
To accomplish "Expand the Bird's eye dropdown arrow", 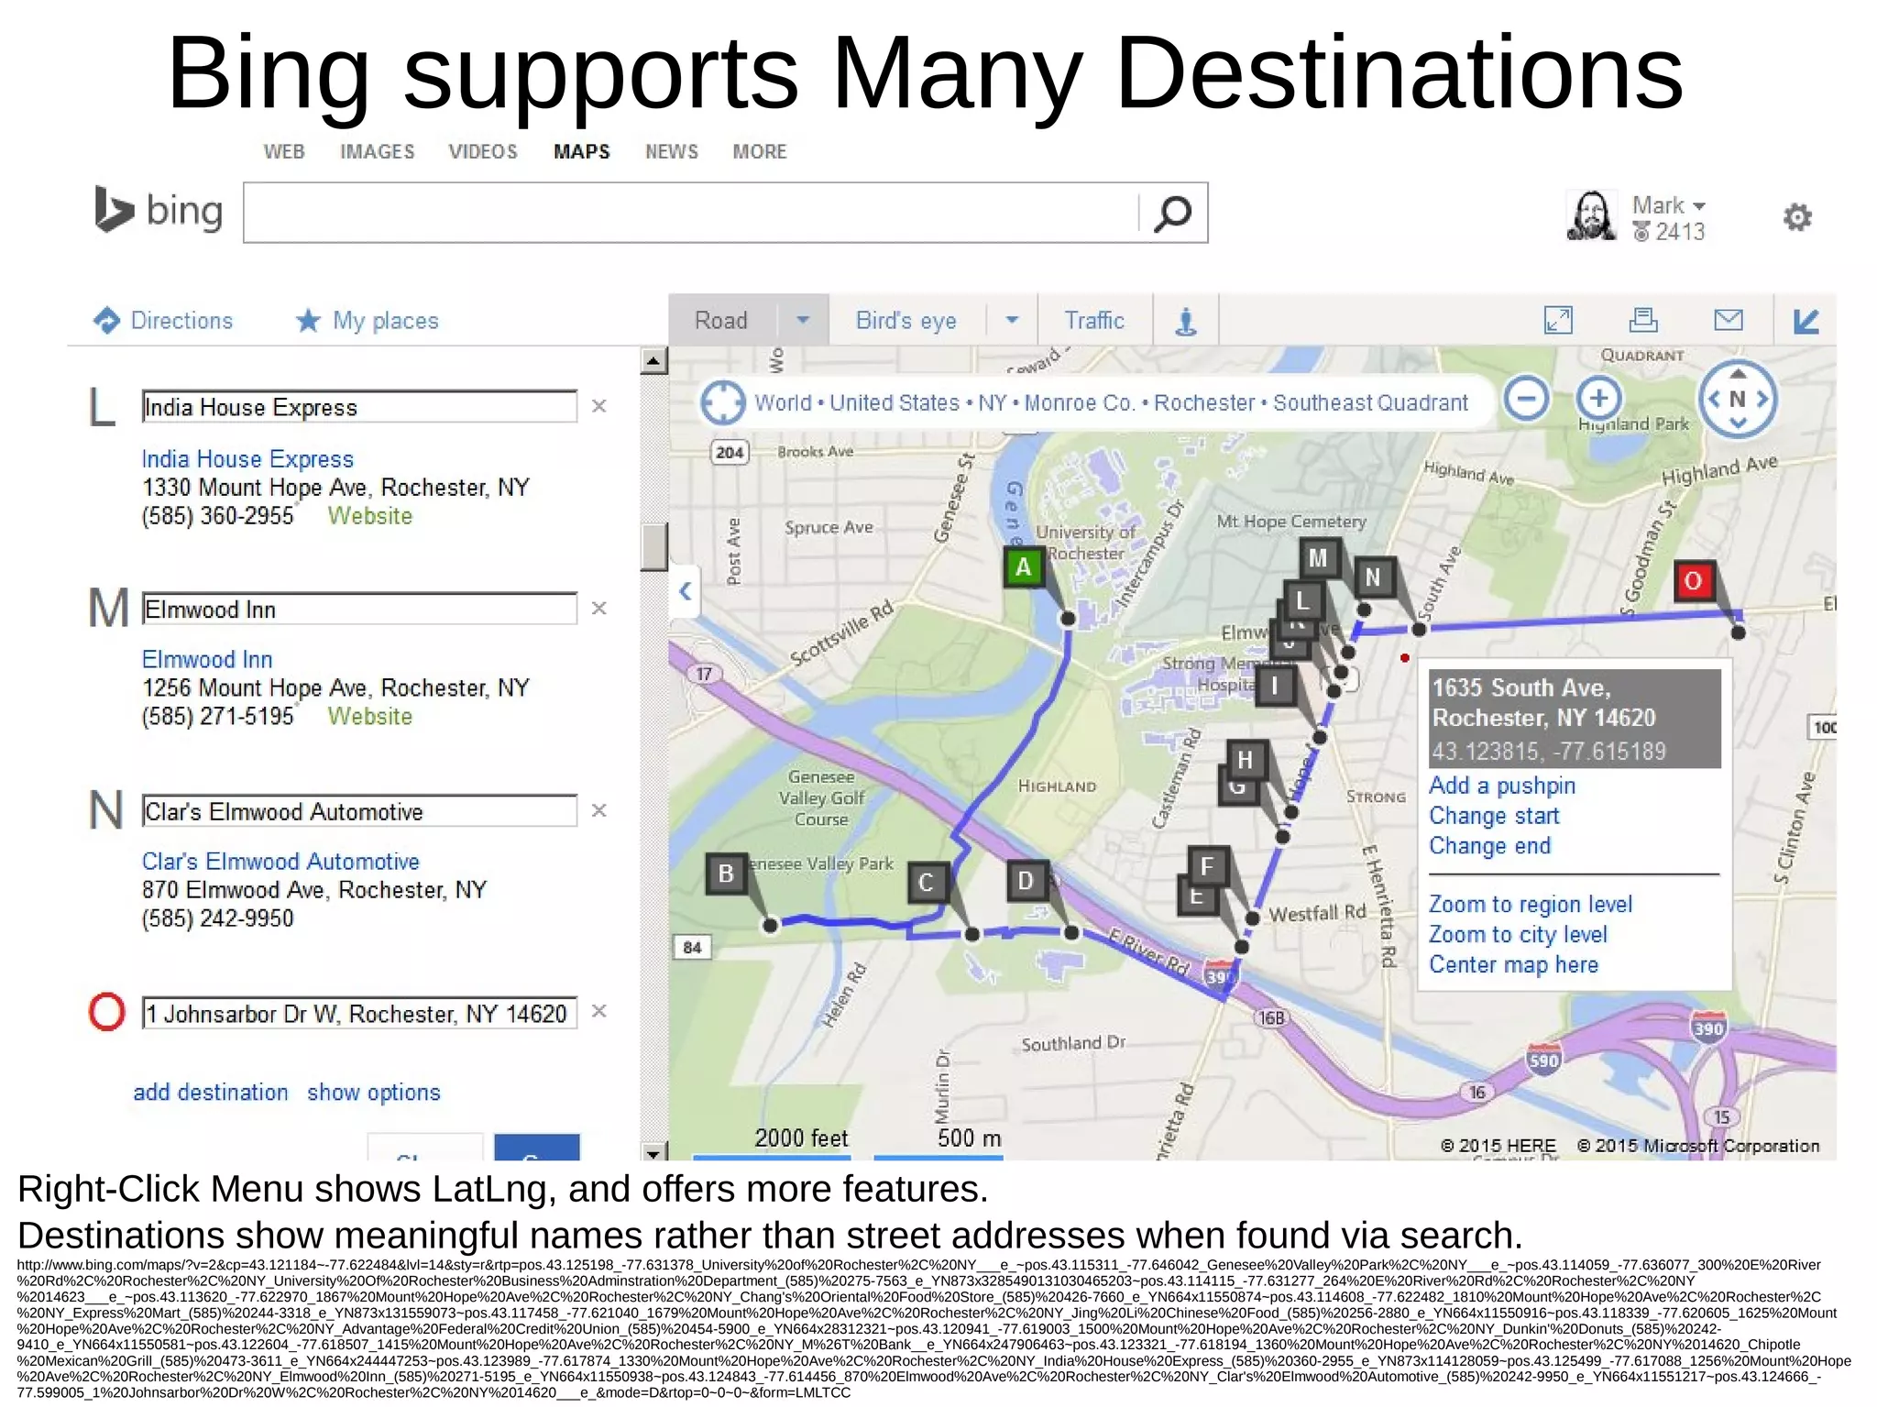I will (1012, 320).
